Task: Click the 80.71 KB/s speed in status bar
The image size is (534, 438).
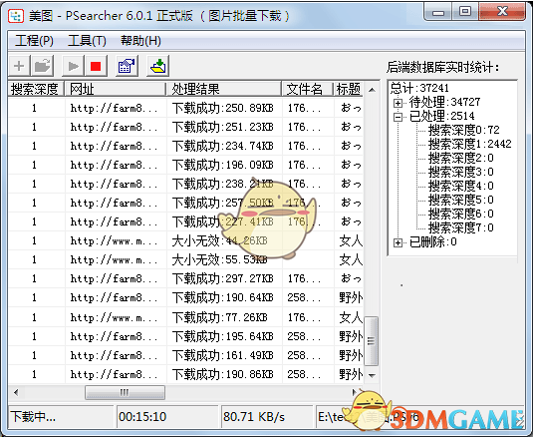Action: point(254,416)
